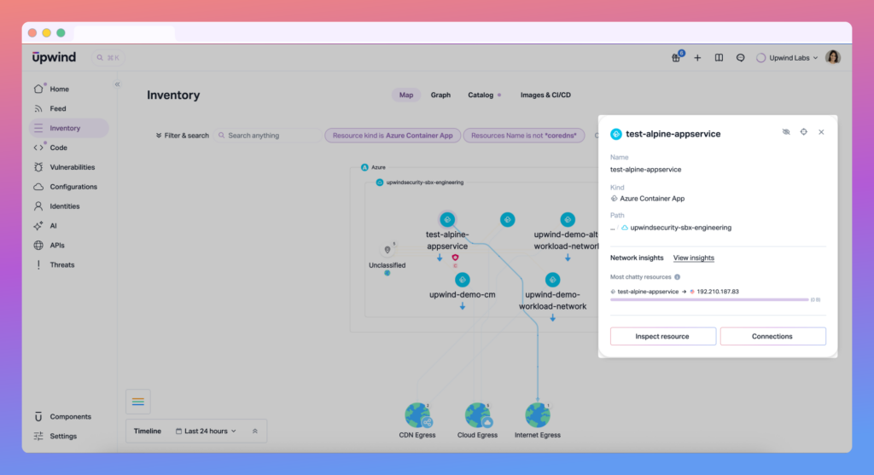Viewport: 874px width, 475px height.
Task: Click Most chatty resources info icon
Action: (x=677, y=277)
